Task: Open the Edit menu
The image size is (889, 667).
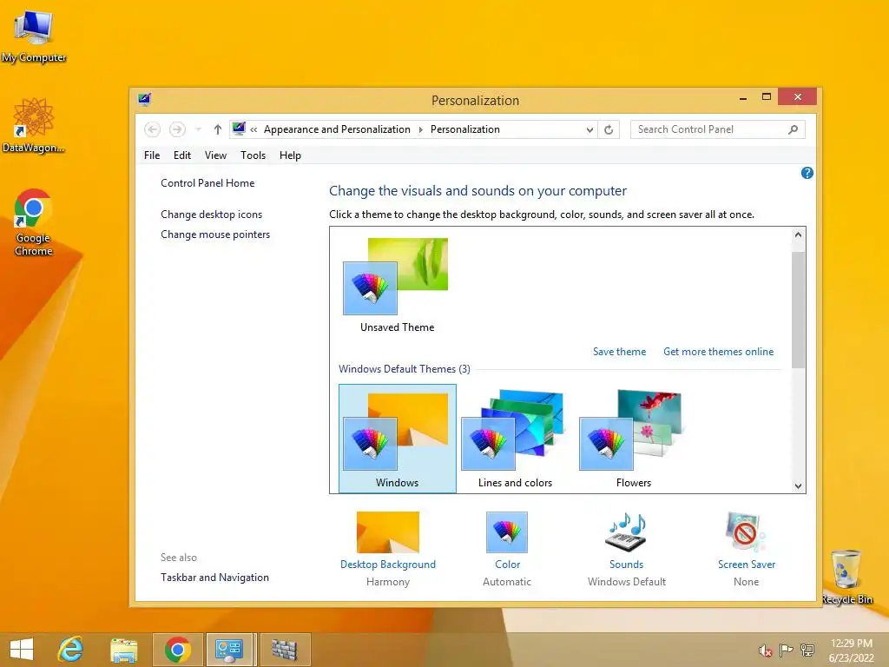Action: 182,155
